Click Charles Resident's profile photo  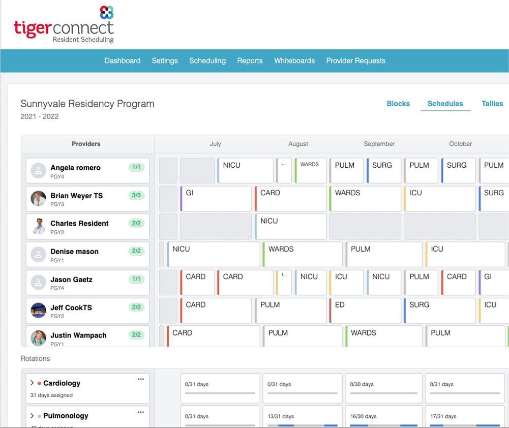(x=39, y=227)
